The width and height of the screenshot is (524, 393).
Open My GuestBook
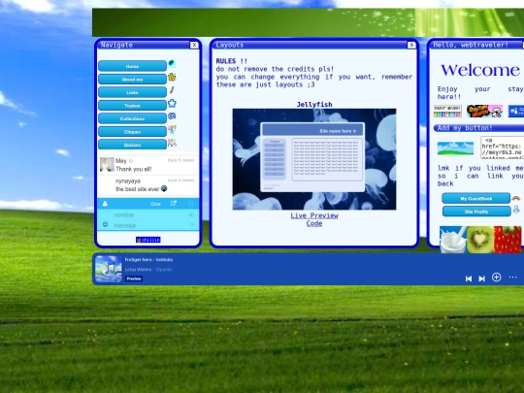pyautogui.click(x=475, y=199)
